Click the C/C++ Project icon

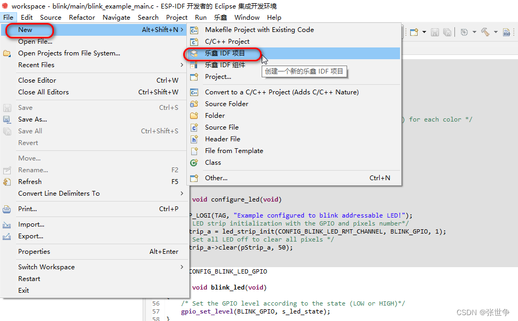click(194, 42)
